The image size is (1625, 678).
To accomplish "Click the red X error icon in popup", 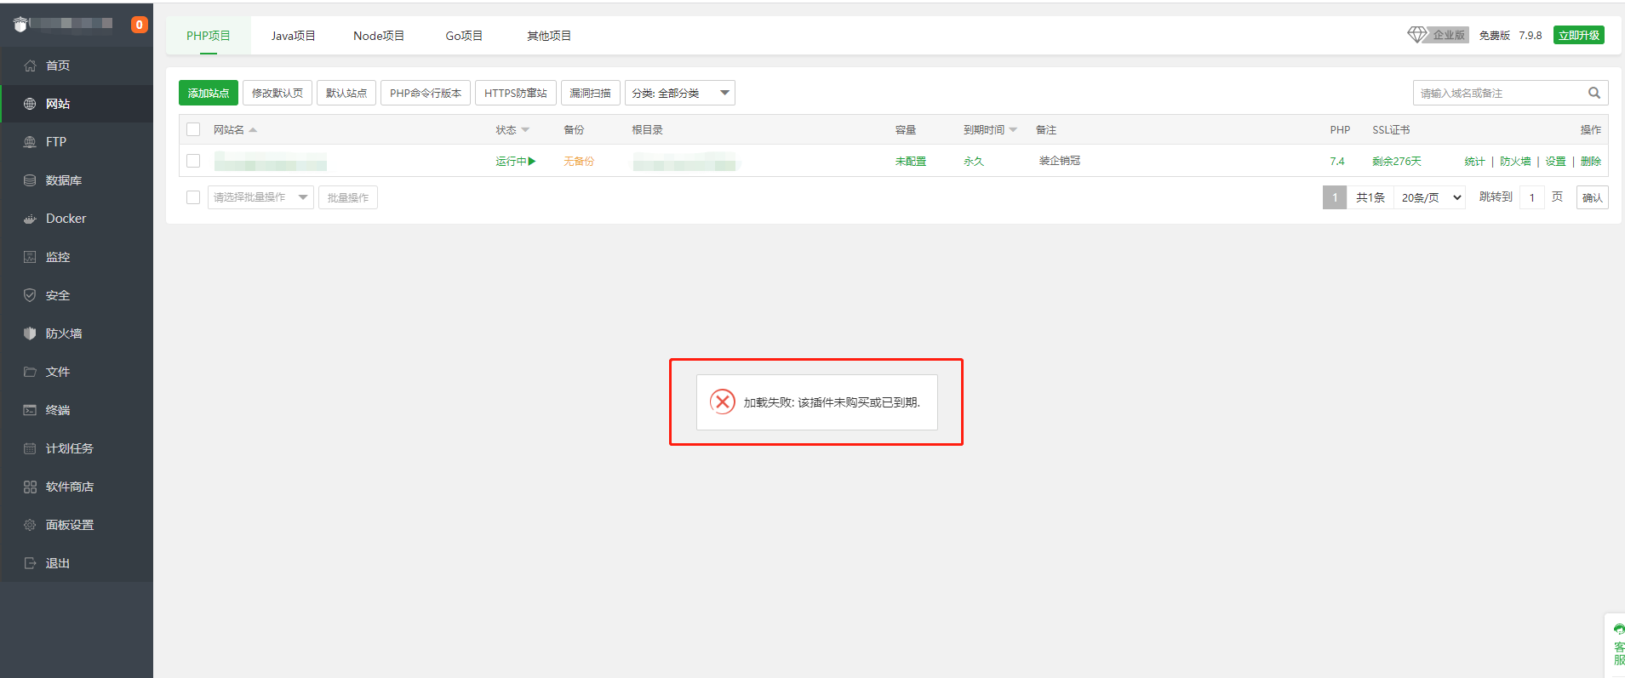I will [x=723, y=402].
